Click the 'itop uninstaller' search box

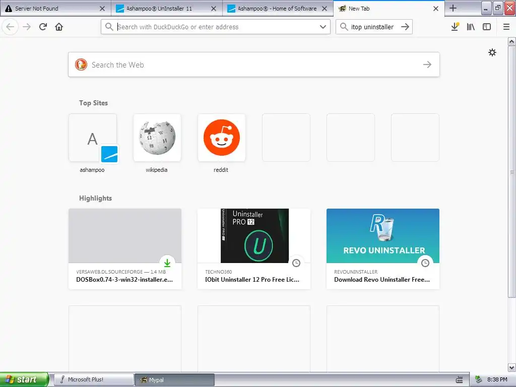coord(374,27)
